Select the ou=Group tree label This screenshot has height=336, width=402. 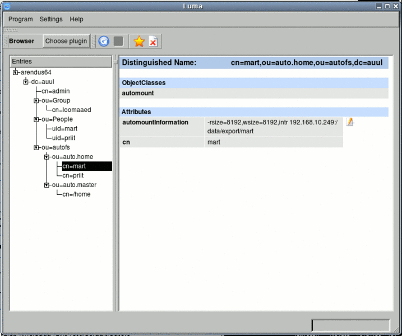point(56,100)
